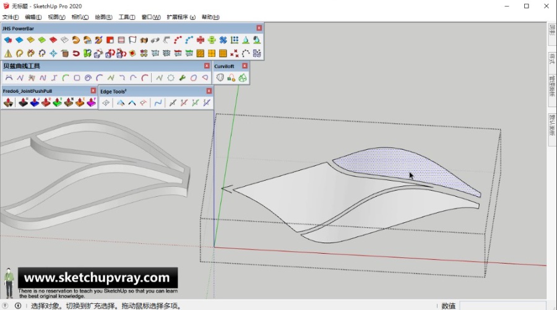
Task: Close the Edge Tools toolbar
Action: pos(209,91)
